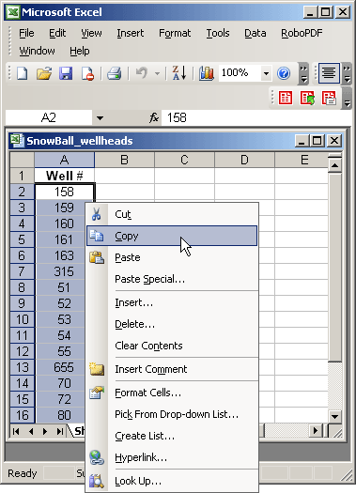The height and width of the screenshot is (493, 356).
Task: Click the vertical scrollbar down arrow
Action: click(334, 417)
